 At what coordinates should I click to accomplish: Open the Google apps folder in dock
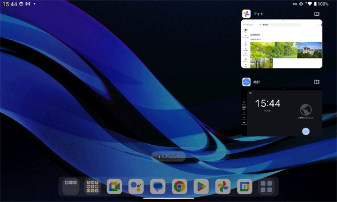tap(93, 186)
